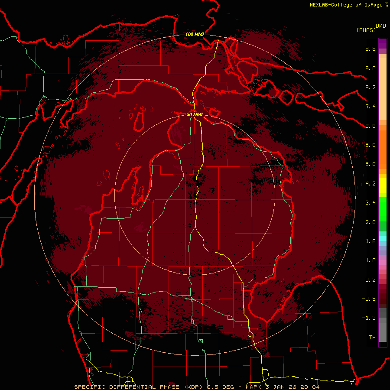Click the 9.8 scale value
This screenshot has height=390, width=390.
[370, 49]
